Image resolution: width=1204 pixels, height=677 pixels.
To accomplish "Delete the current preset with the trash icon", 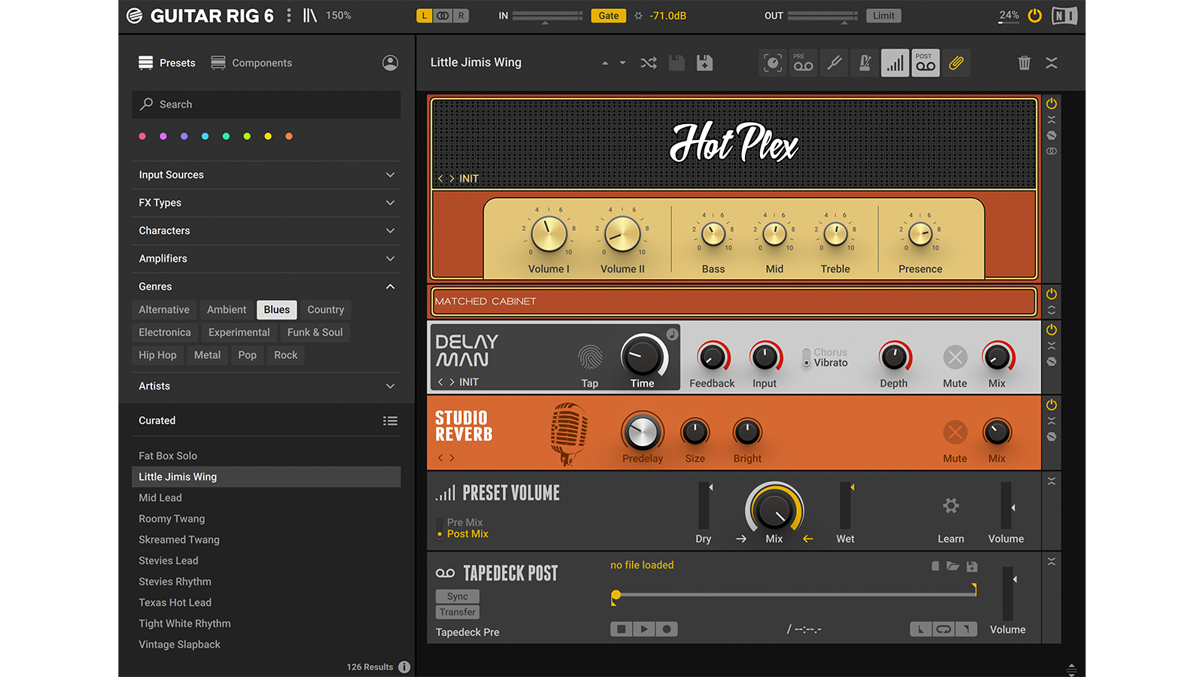I will [x=1023, y=62].
